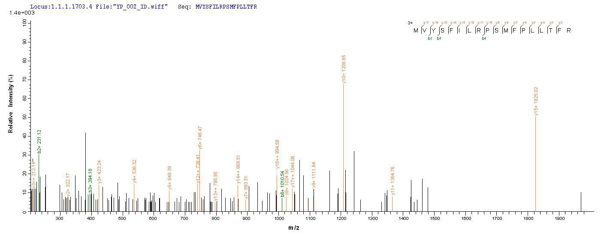Select the y4+ 536.32 peak label
The image size is (616, 237).
point(135,171)
